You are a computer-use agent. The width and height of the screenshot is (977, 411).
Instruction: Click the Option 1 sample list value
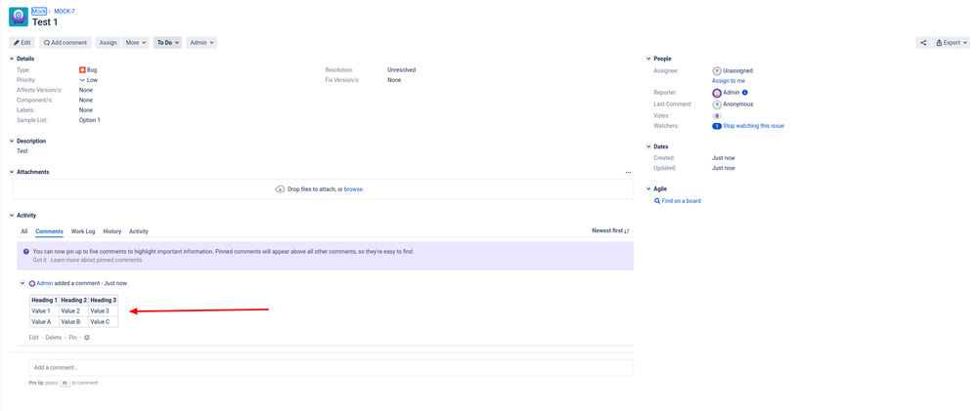tap(90, 120)
